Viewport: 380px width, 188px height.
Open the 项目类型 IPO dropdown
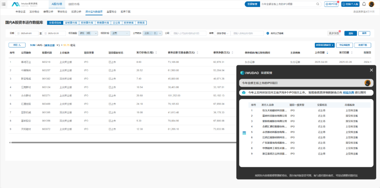88,33
